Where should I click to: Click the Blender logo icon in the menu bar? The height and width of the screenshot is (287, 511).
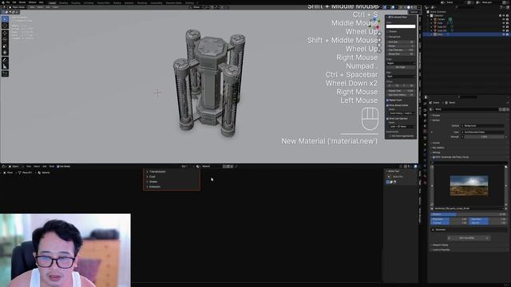click(x=2, y=2)
